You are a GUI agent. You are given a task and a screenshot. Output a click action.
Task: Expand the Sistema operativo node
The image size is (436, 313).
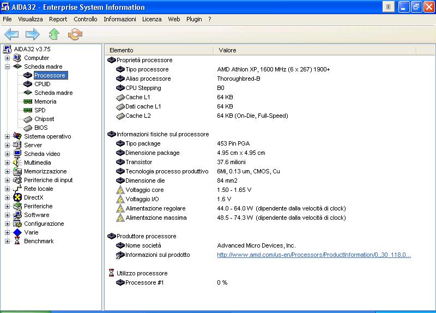coord(7,136)
